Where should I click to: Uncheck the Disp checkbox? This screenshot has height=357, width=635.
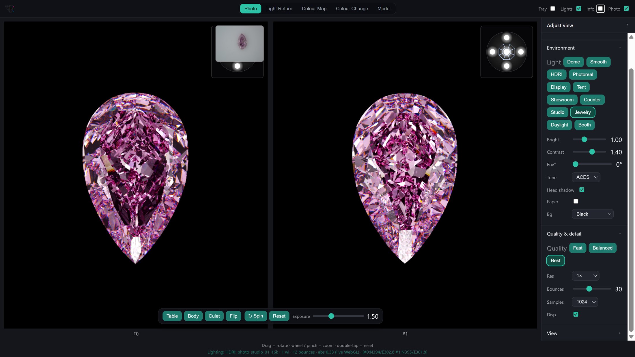576,314
